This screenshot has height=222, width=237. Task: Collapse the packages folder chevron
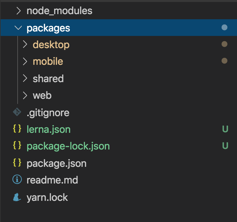19,28
